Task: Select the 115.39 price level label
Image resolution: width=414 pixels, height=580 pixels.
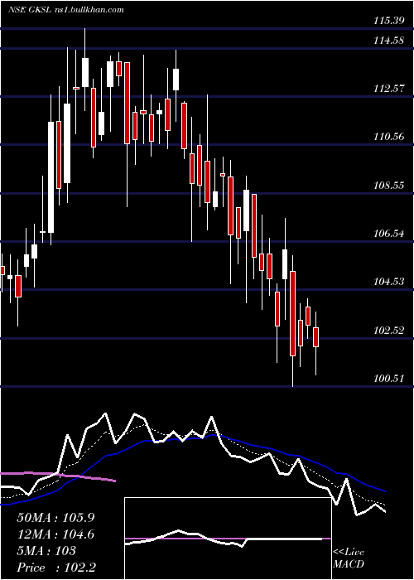Action: [x=388, y=21]
